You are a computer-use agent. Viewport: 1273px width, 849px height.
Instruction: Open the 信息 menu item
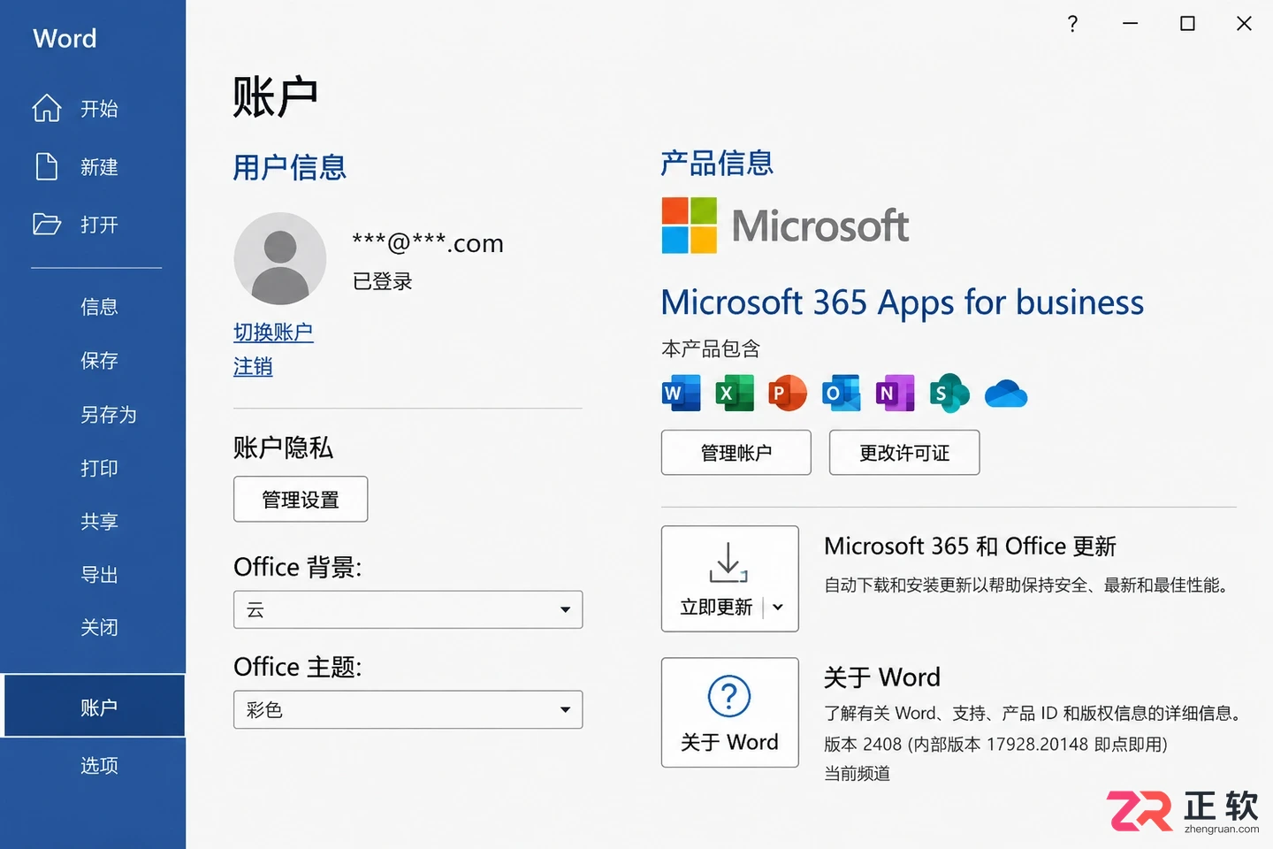(x=99, y=307)
